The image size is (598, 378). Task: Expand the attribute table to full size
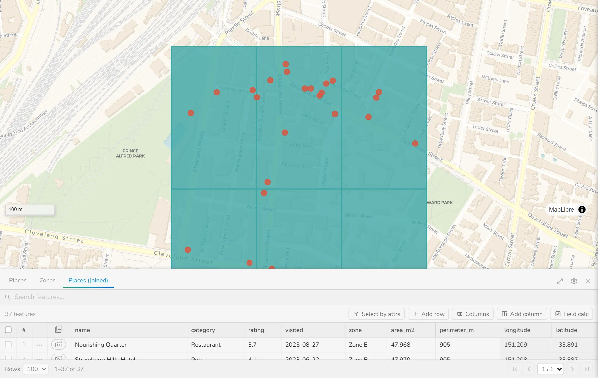point(560,281)
